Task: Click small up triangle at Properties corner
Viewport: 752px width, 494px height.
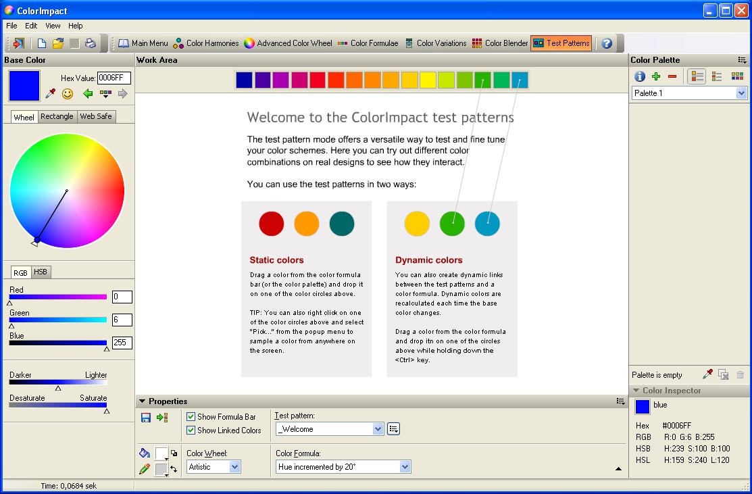Action: pos(619,469)
